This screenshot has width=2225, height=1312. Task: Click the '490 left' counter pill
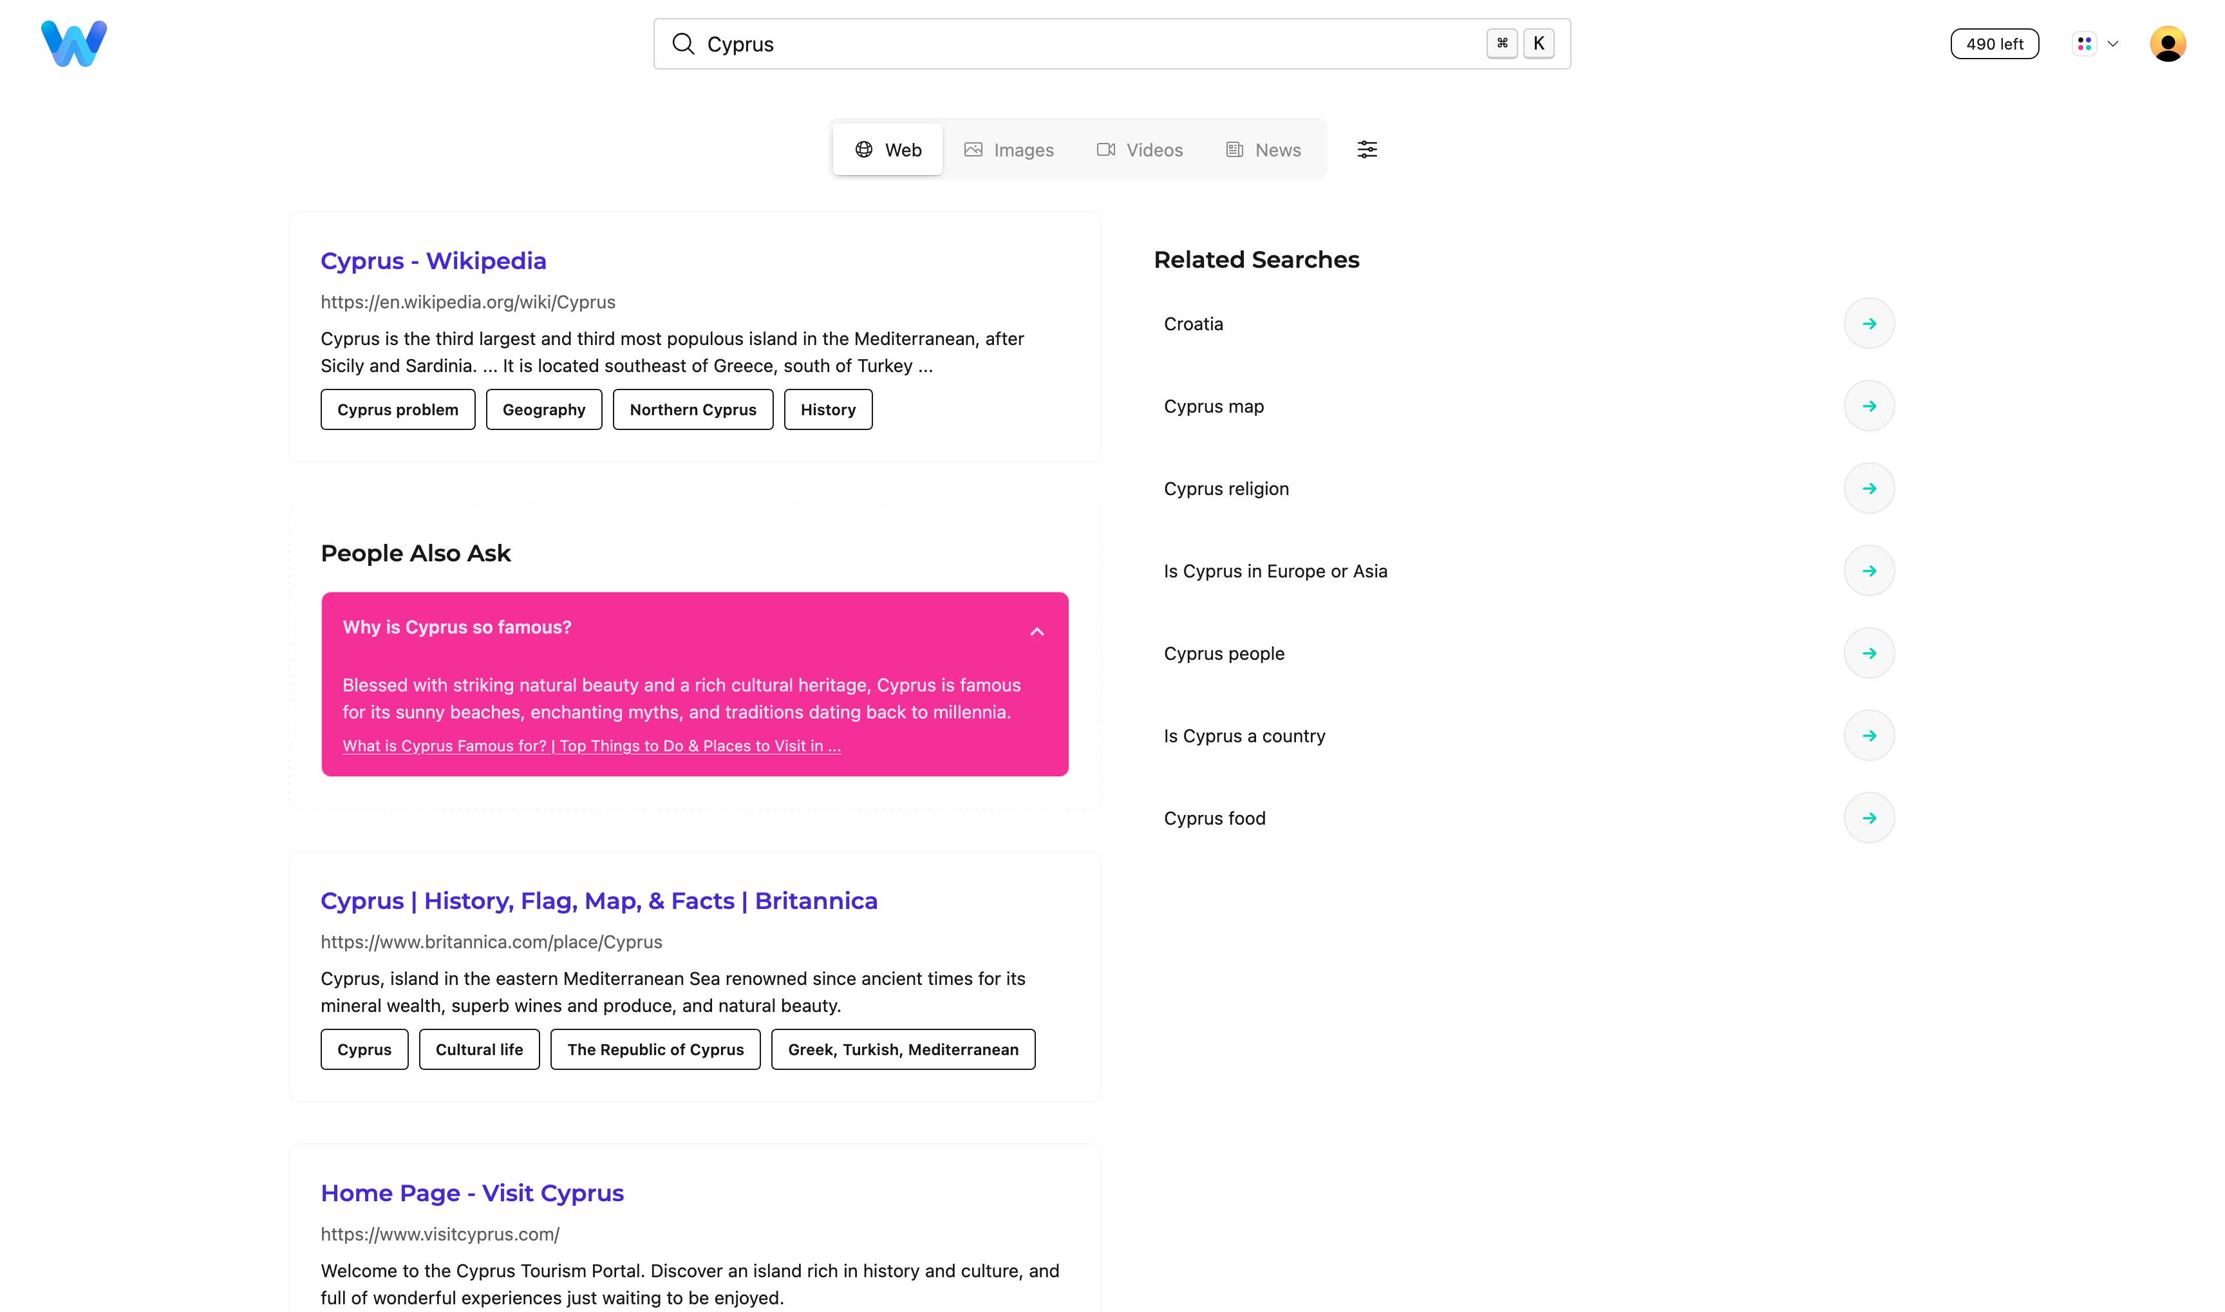pos(1995,42)
